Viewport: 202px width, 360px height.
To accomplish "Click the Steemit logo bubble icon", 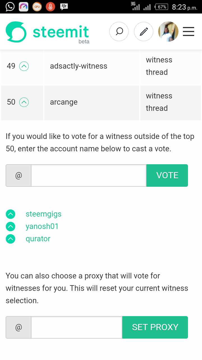I will click(16, 32).
